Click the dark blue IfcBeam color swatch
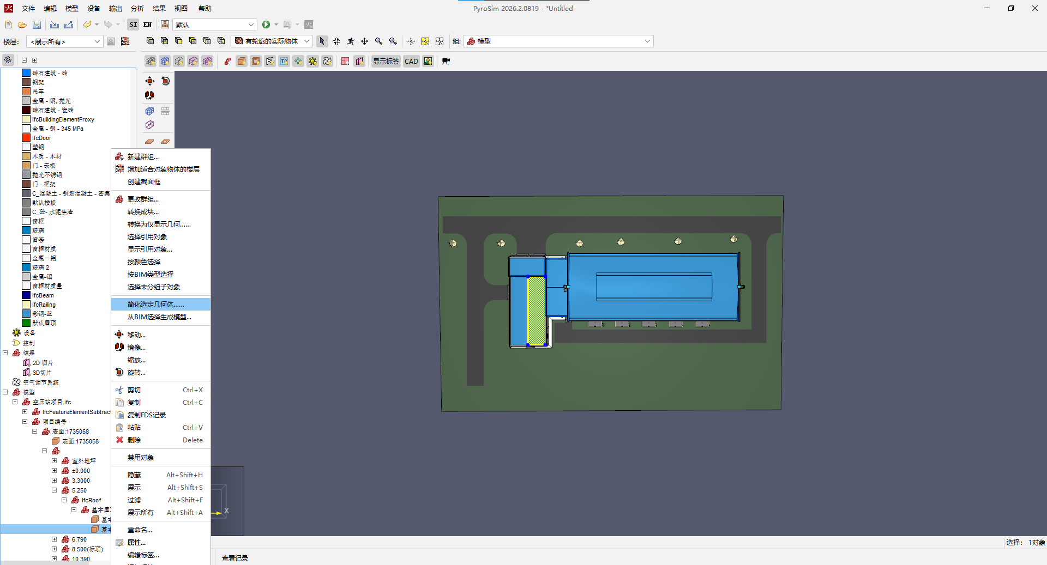 (x=26, y=295)
